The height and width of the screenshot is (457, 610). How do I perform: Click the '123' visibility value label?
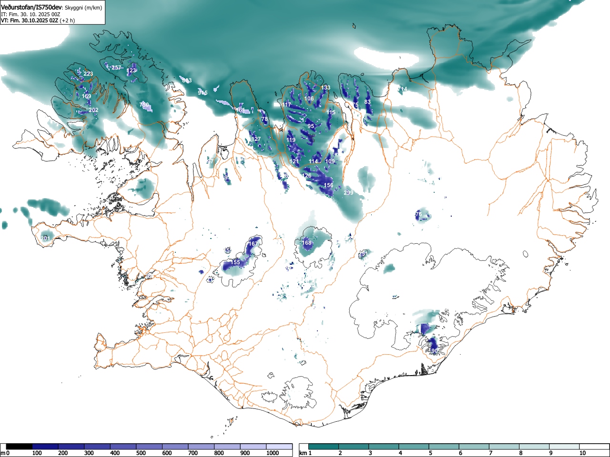(x=132, y=71)
